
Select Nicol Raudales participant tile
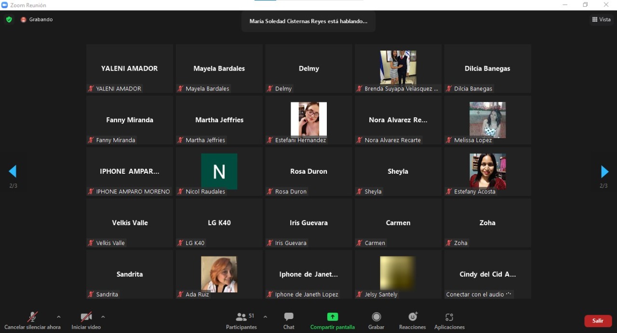(219, 171)
